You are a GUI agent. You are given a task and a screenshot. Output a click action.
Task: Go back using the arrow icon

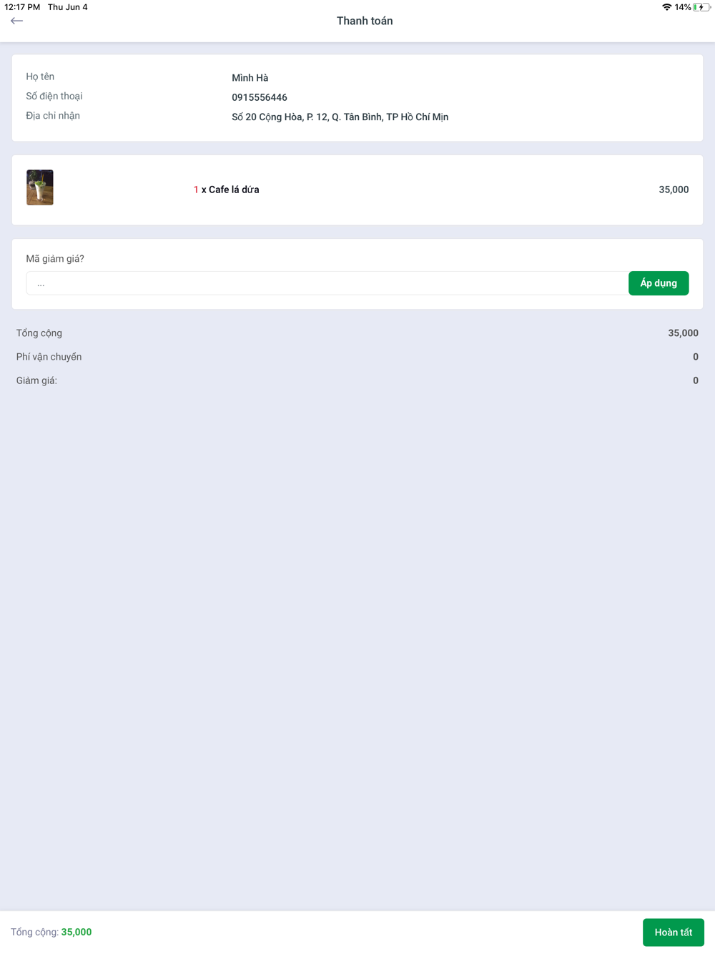[16, 21]
